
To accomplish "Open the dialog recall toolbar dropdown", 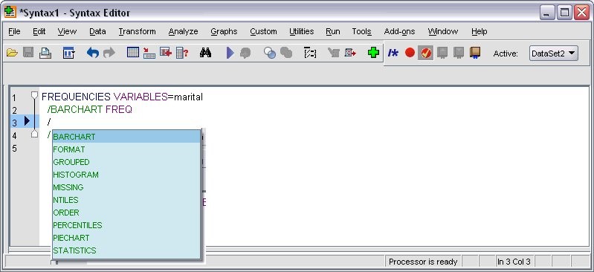I will (69, 53).
